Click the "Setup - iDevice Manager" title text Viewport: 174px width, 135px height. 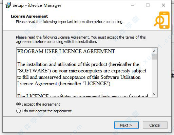(37, 5)
